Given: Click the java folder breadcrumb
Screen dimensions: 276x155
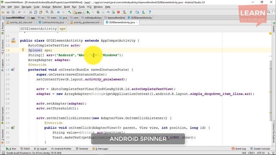Looking at the screenshot, I should click(x=63, y=18).
